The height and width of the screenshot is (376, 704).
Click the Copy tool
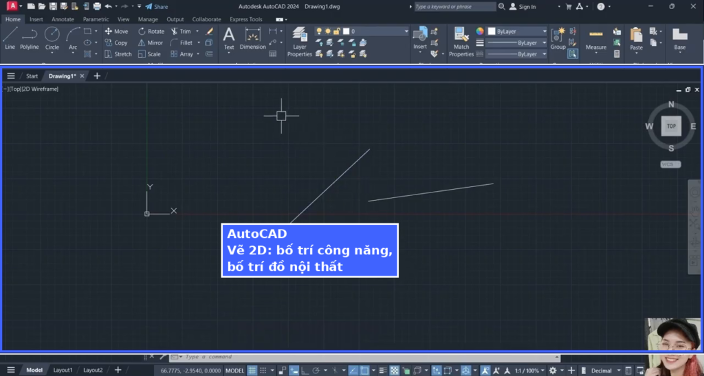pos(116,43)
